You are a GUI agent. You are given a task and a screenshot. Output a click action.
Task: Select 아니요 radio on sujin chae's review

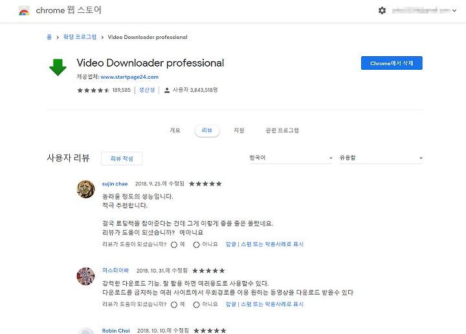(x=196, y=245)
